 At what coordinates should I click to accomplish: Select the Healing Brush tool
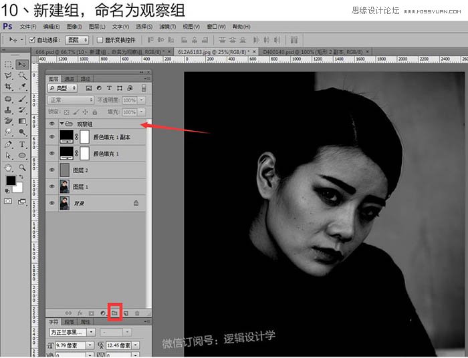pos(8,99)
